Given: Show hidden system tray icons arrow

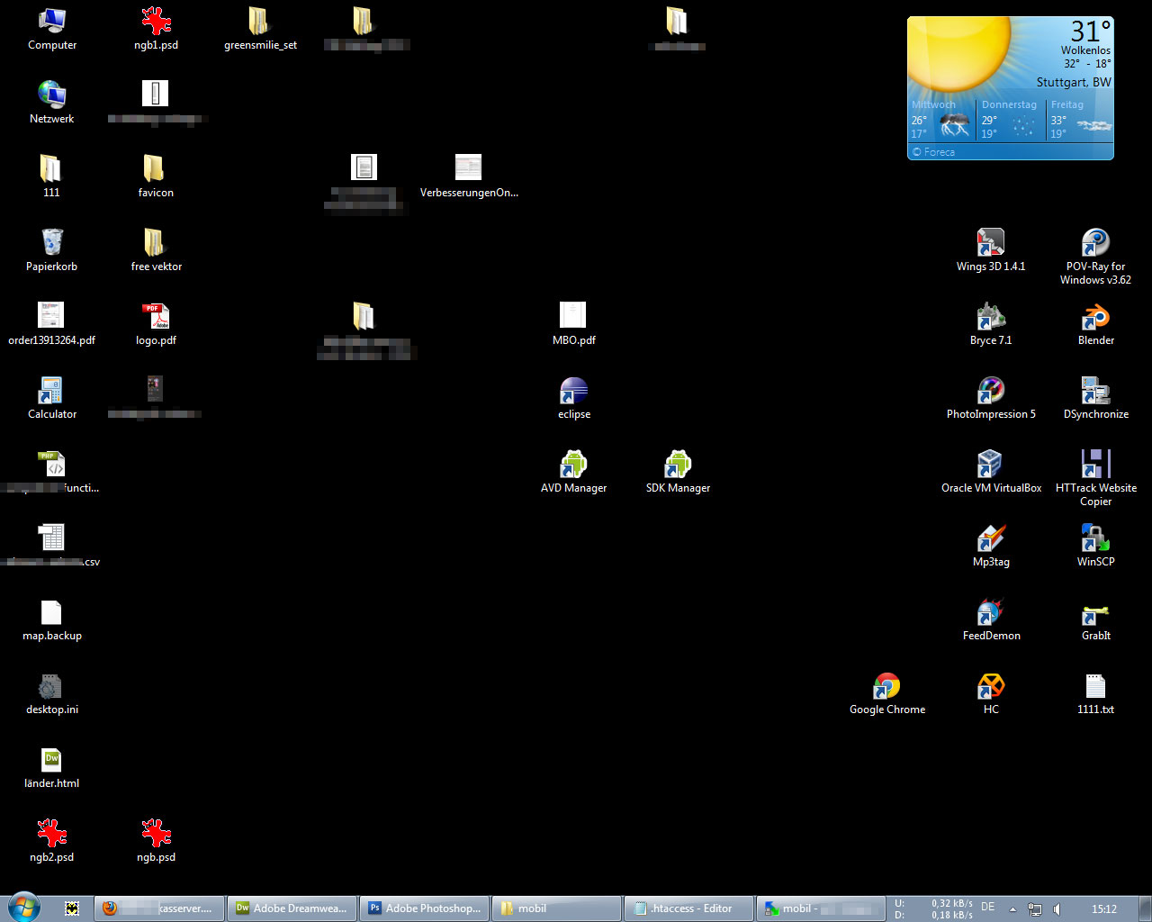Looking at the screenshot, I should tap(1012, 909).
